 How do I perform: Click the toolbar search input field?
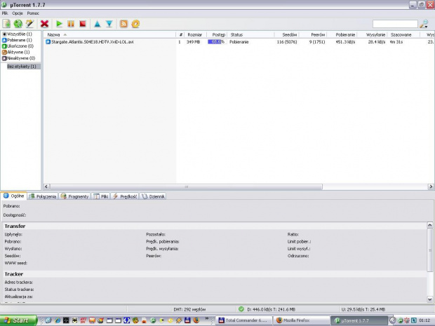(395, 24)
